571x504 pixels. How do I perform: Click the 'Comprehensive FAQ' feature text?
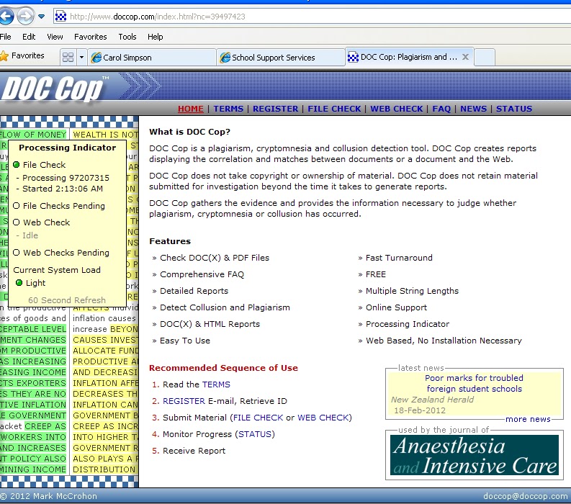click(x=202, y=274)
